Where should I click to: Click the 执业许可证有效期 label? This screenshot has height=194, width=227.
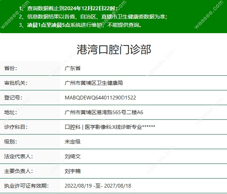click(x=26, y=186)
